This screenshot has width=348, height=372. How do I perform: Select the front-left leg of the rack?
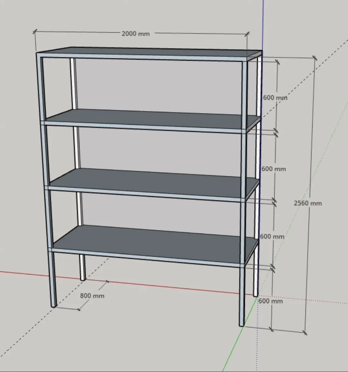46,180
